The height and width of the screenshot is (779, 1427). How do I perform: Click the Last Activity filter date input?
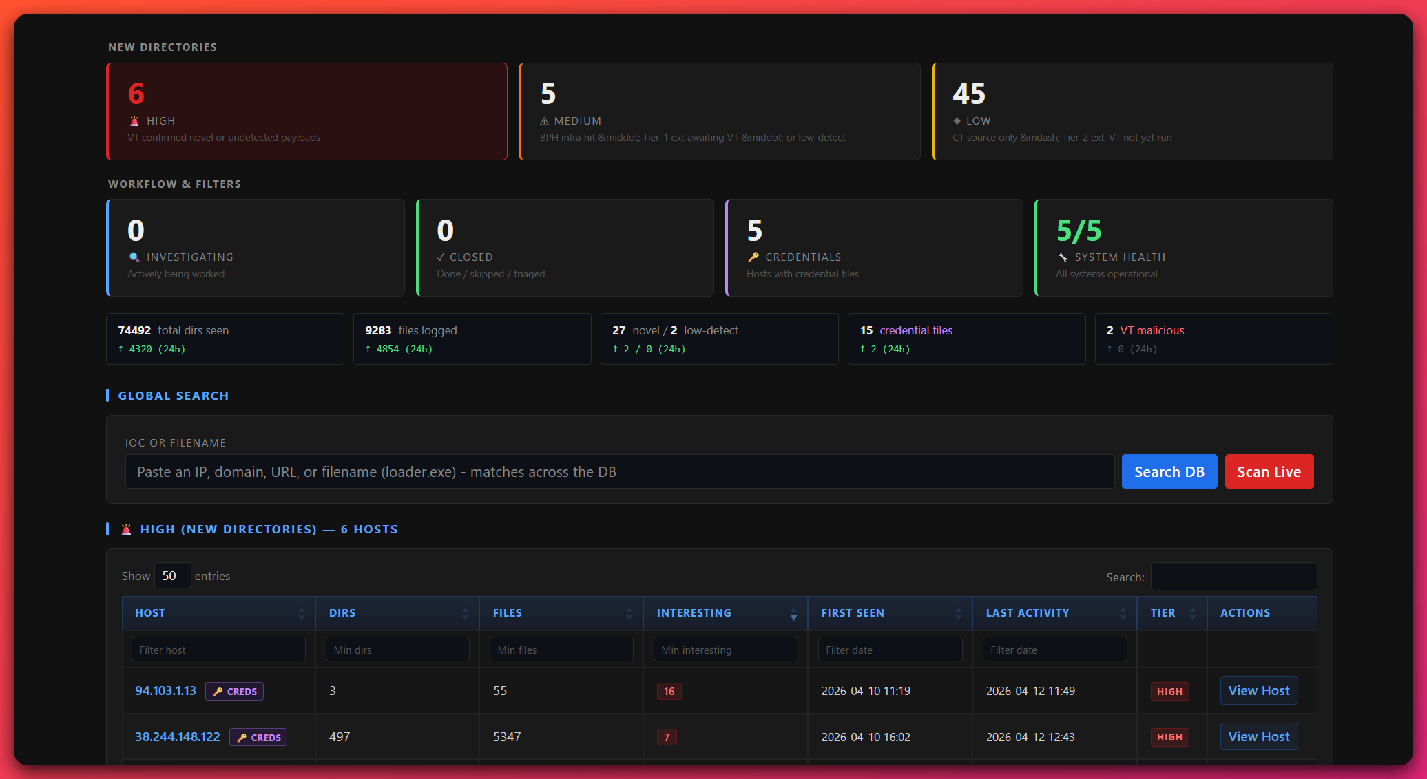tap(1055, 650)
